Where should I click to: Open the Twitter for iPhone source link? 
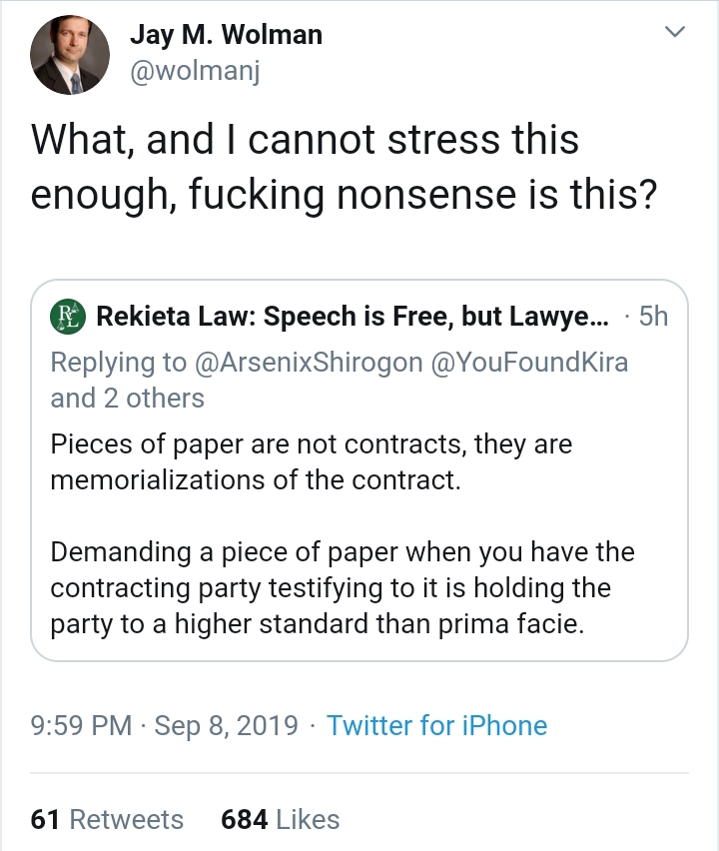[436, 725]
